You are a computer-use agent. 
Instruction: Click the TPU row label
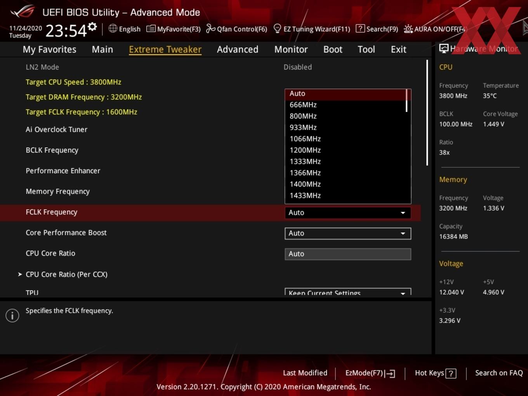tap(32, 293)
